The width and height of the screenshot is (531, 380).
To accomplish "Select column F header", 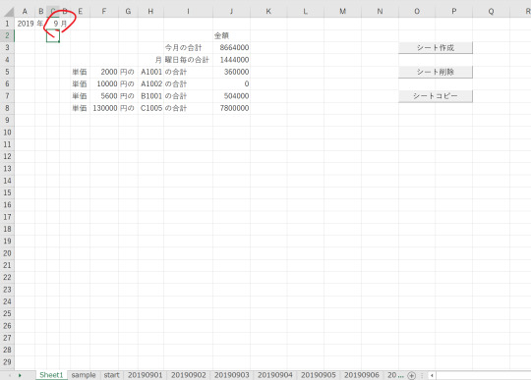I will coord(104,12).
